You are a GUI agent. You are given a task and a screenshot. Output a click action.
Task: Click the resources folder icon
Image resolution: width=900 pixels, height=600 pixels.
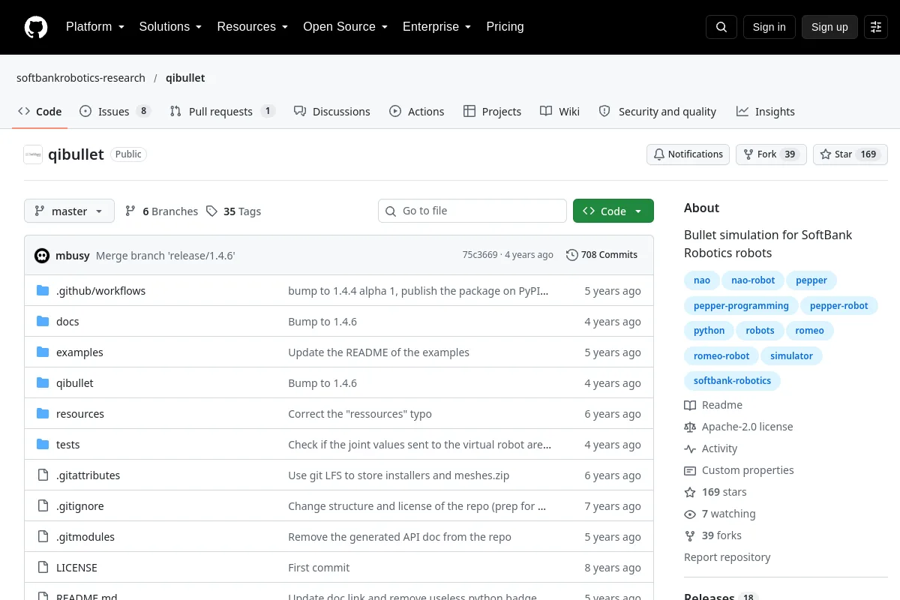tap(43, 414)
